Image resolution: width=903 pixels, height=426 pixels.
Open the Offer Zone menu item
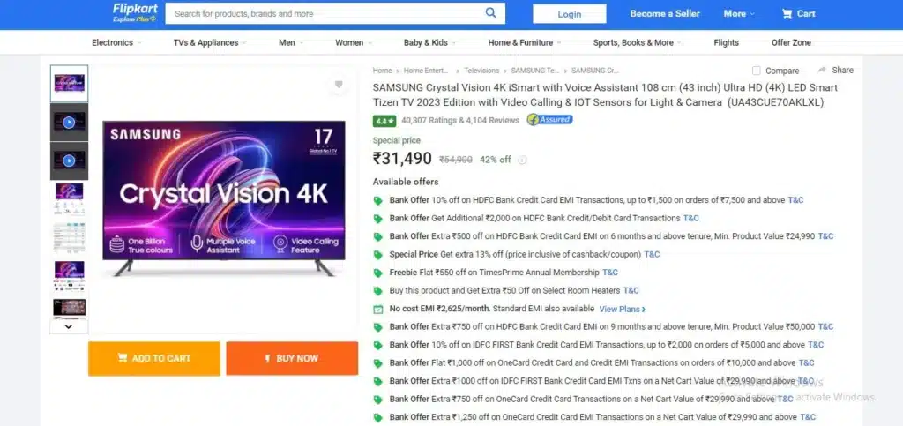coord(791,42)
